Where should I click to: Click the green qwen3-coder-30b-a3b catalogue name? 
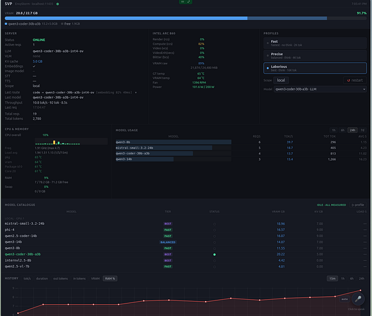click(22, 254)
